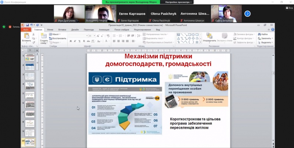Click the Undo arrow icon
The image size is (294, 148).
pos(31,25)
